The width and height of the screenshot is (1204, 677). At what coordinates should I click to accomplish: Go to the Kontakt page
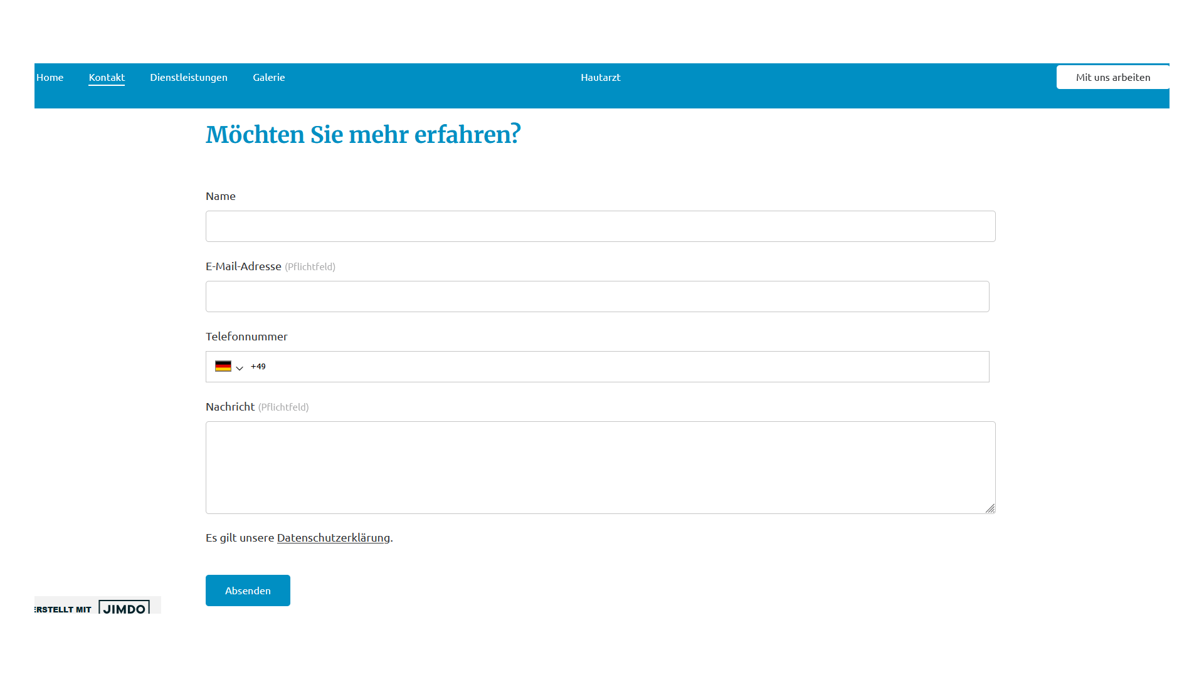pos(107,77)
